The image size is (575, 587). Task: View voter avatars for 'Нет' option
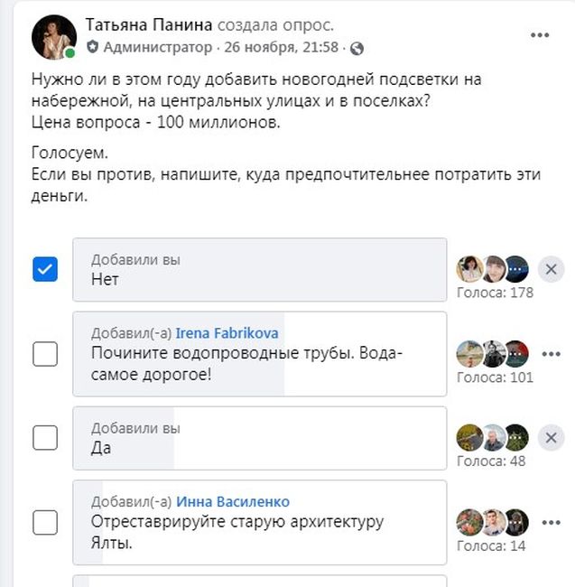point(492,269)
